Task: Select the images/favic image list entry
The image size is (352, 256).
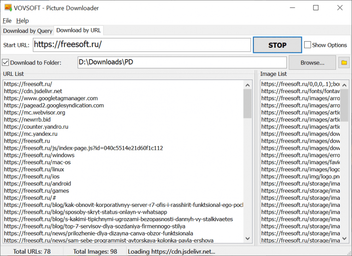Action: tap(300, 162)
